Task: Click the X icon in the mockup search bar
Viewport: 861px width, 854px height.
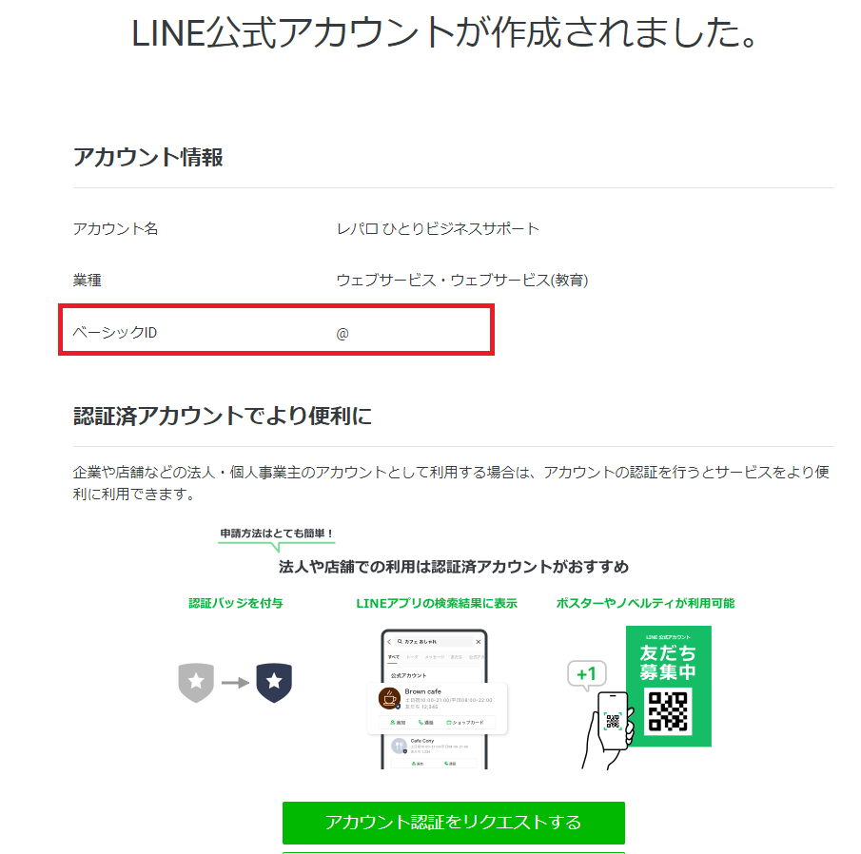Action: click(478, 642)
